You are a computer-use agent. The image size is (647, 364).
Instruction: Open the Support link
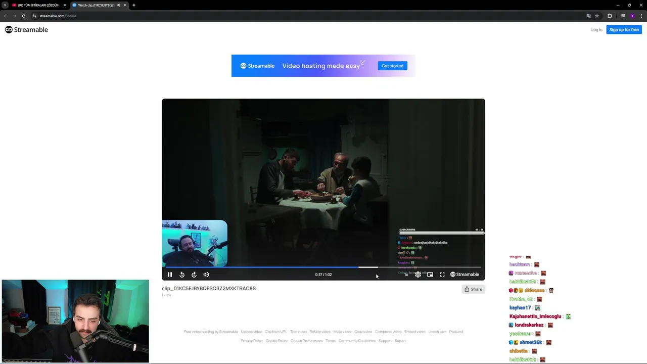[385, 341]
